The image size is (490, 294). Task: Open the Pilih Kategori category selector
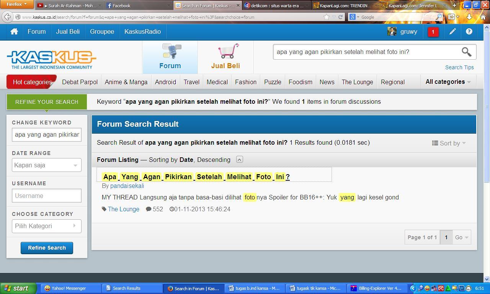(x=47, y=226)
